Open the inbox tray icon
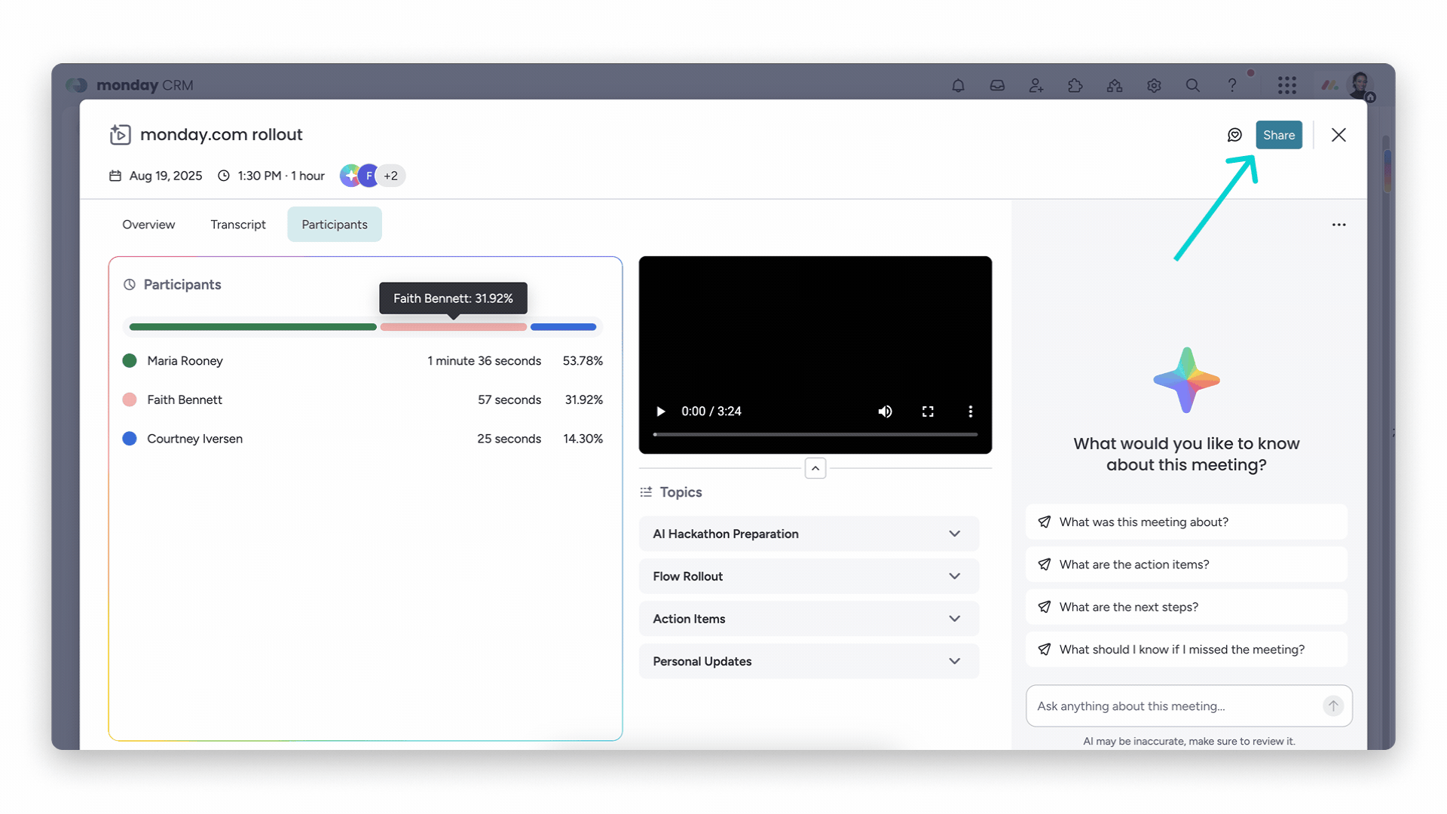Image resolution: width=1447 pixels, height=814 pixels. coord(997,86)
